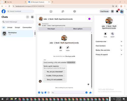This screenshot has height=101, width=127.
Task: Open Chrome three-dot menu
Action: pos(125,6)
